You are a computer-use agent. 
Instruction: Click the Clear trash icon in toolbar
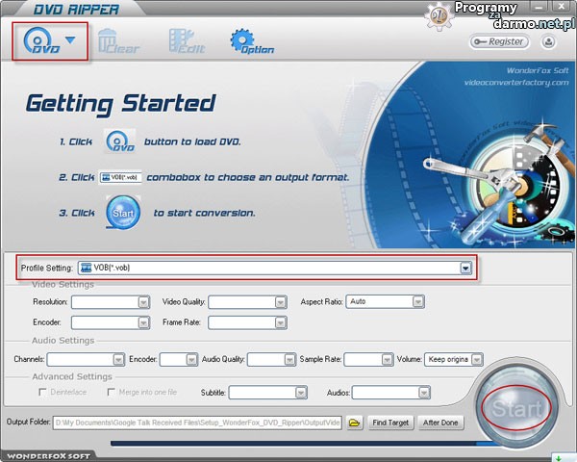[114, 43]
